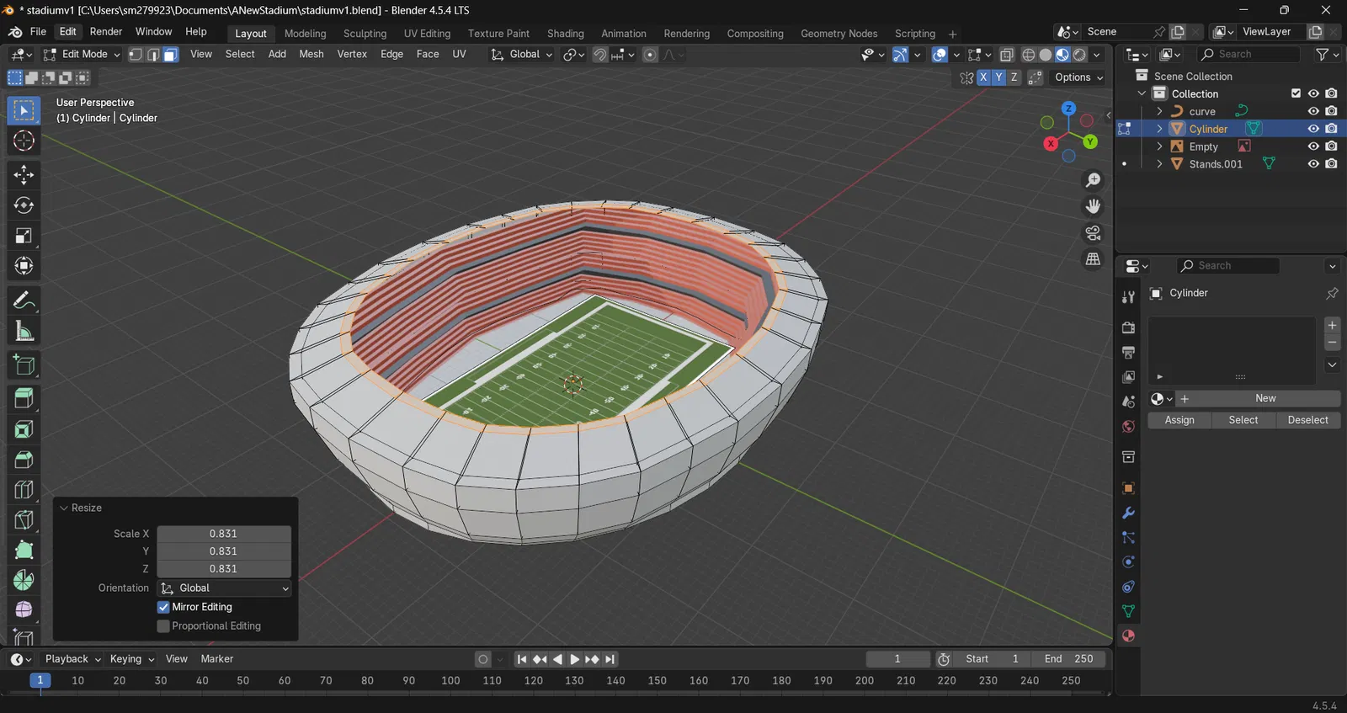Select the Inset Faces tool
This screenshot has height=713, width=1347.
24,429
